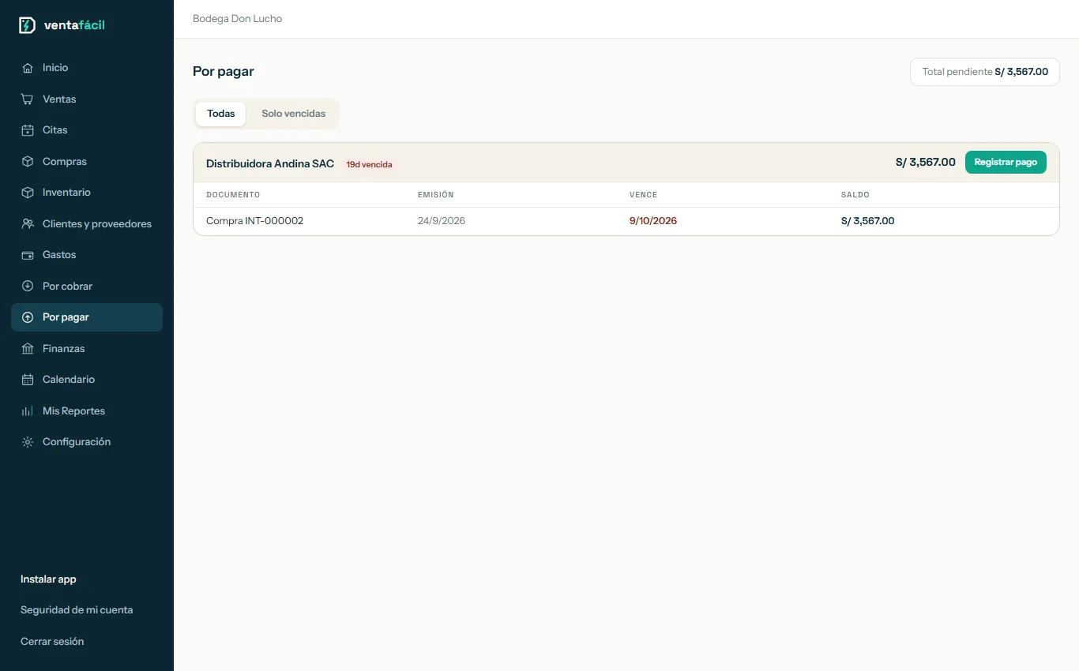Select Clientes y proveedores menu item

click(x=87, y=224)
